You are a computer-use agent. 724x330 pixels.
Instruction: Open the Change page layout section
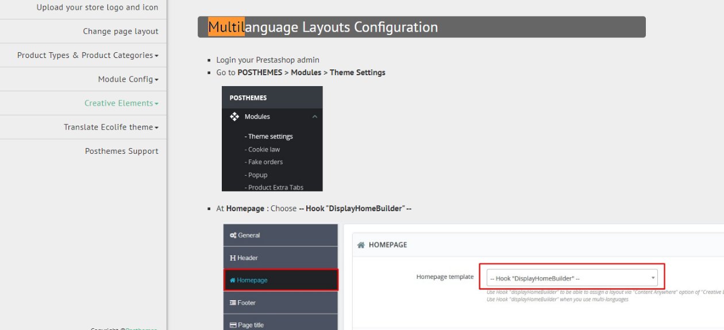click(x=121, y=32)
